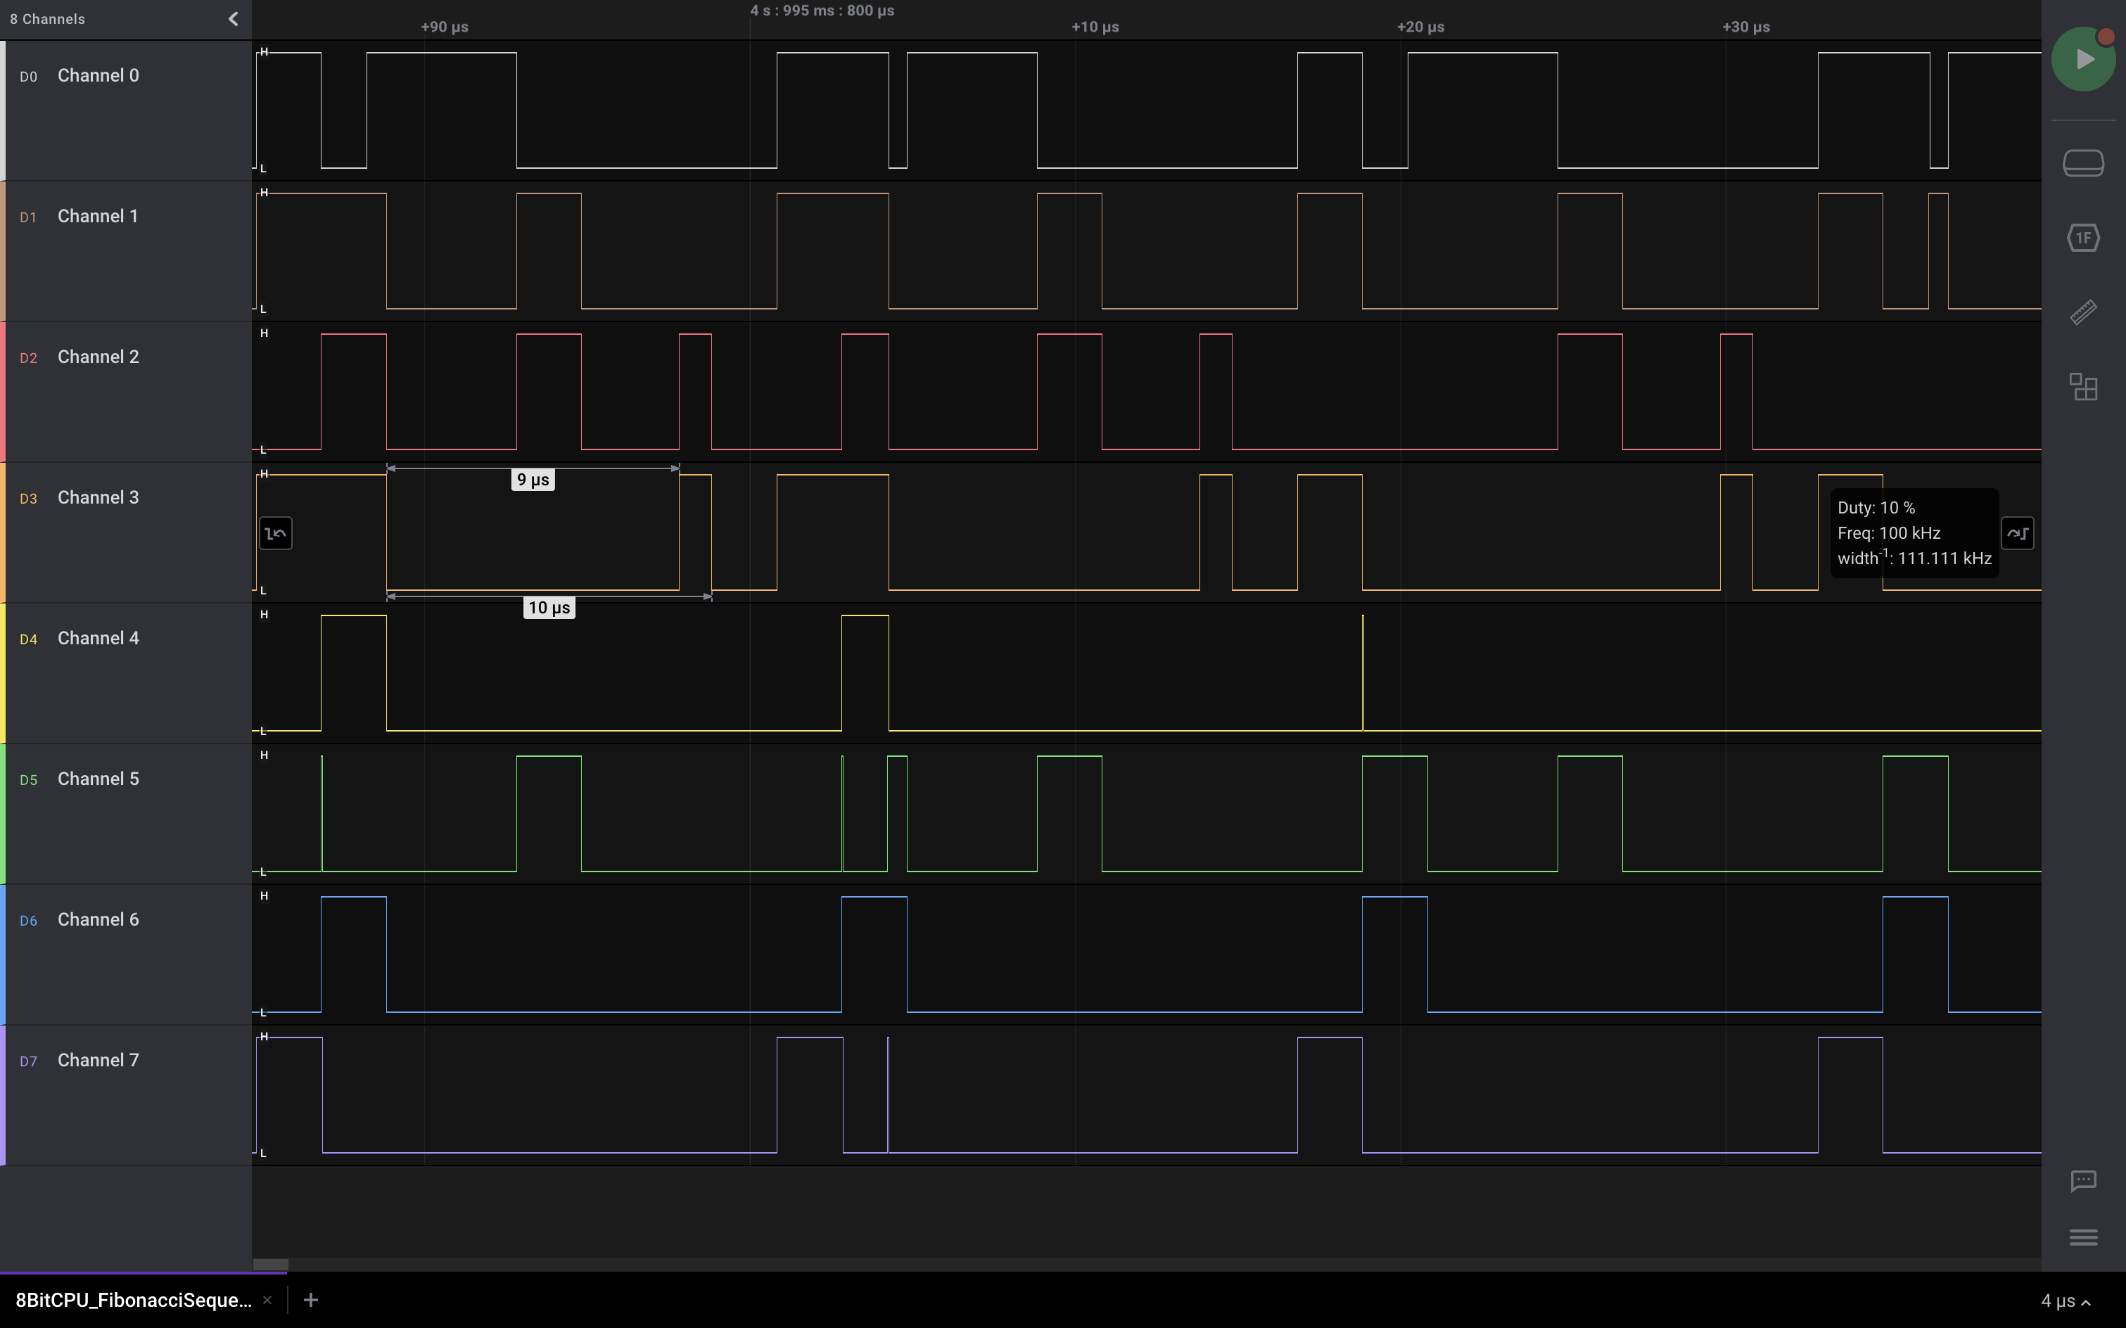
Task: Select Channel 7 label
Action: (98, 1060)
